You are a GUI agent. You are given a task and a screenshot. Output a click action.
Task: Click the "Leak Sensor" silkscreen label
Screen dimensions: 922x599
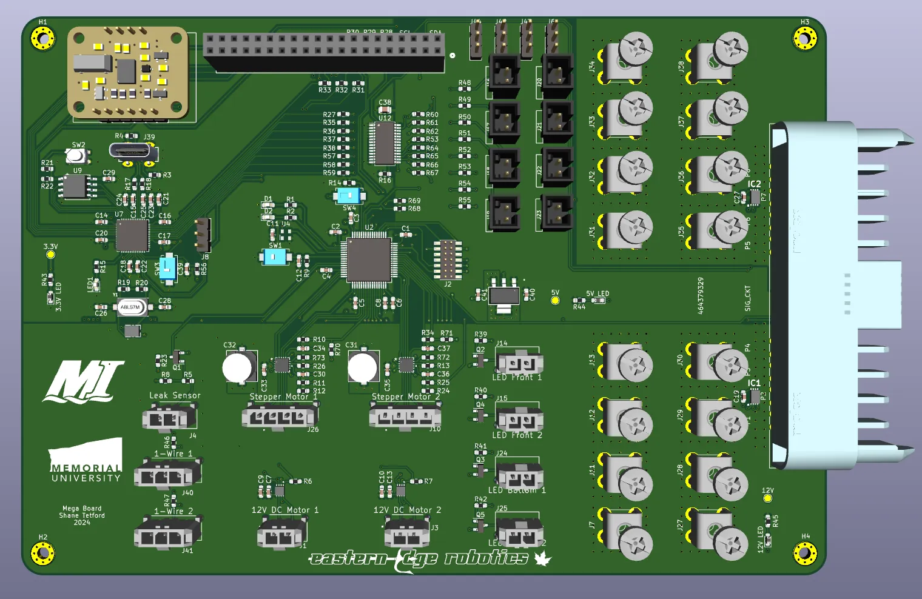point(175,395)
